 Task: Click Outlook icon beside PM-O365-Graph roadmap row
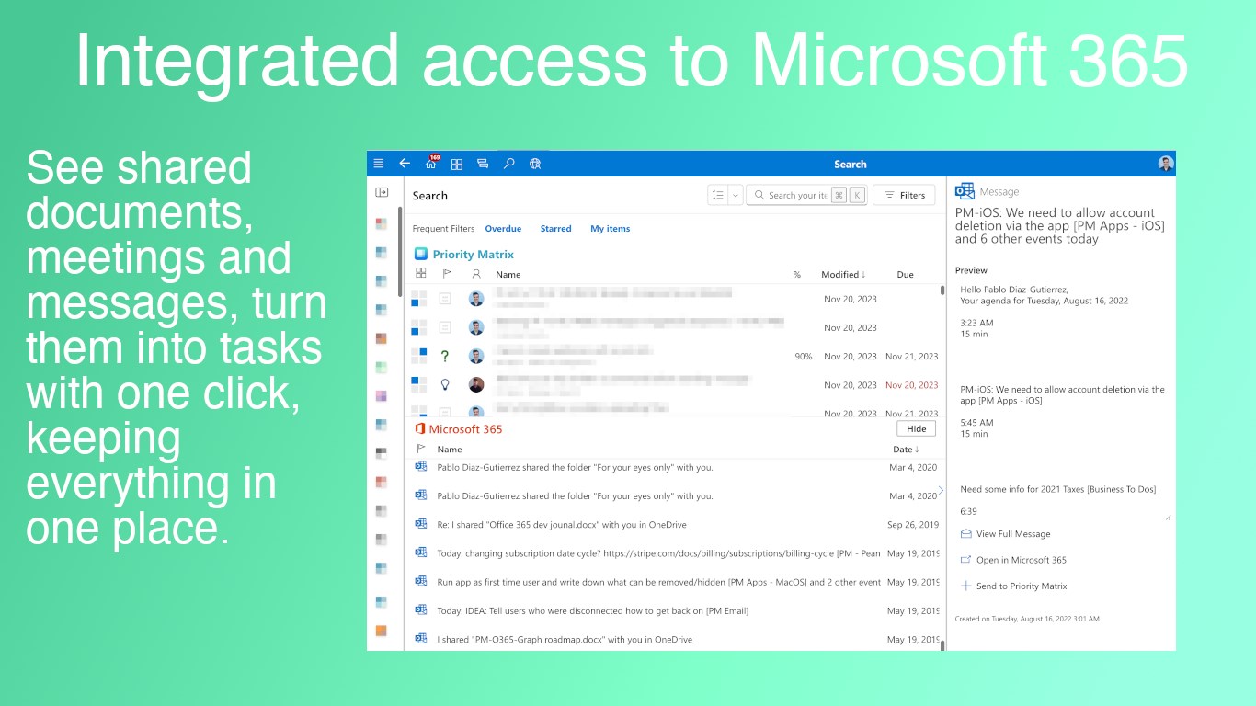421,638
